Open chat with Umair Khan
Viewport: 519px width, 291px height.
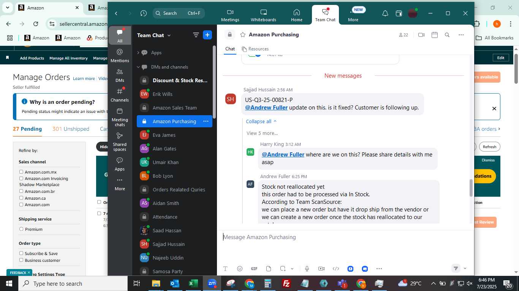click(x=174, y=162)
